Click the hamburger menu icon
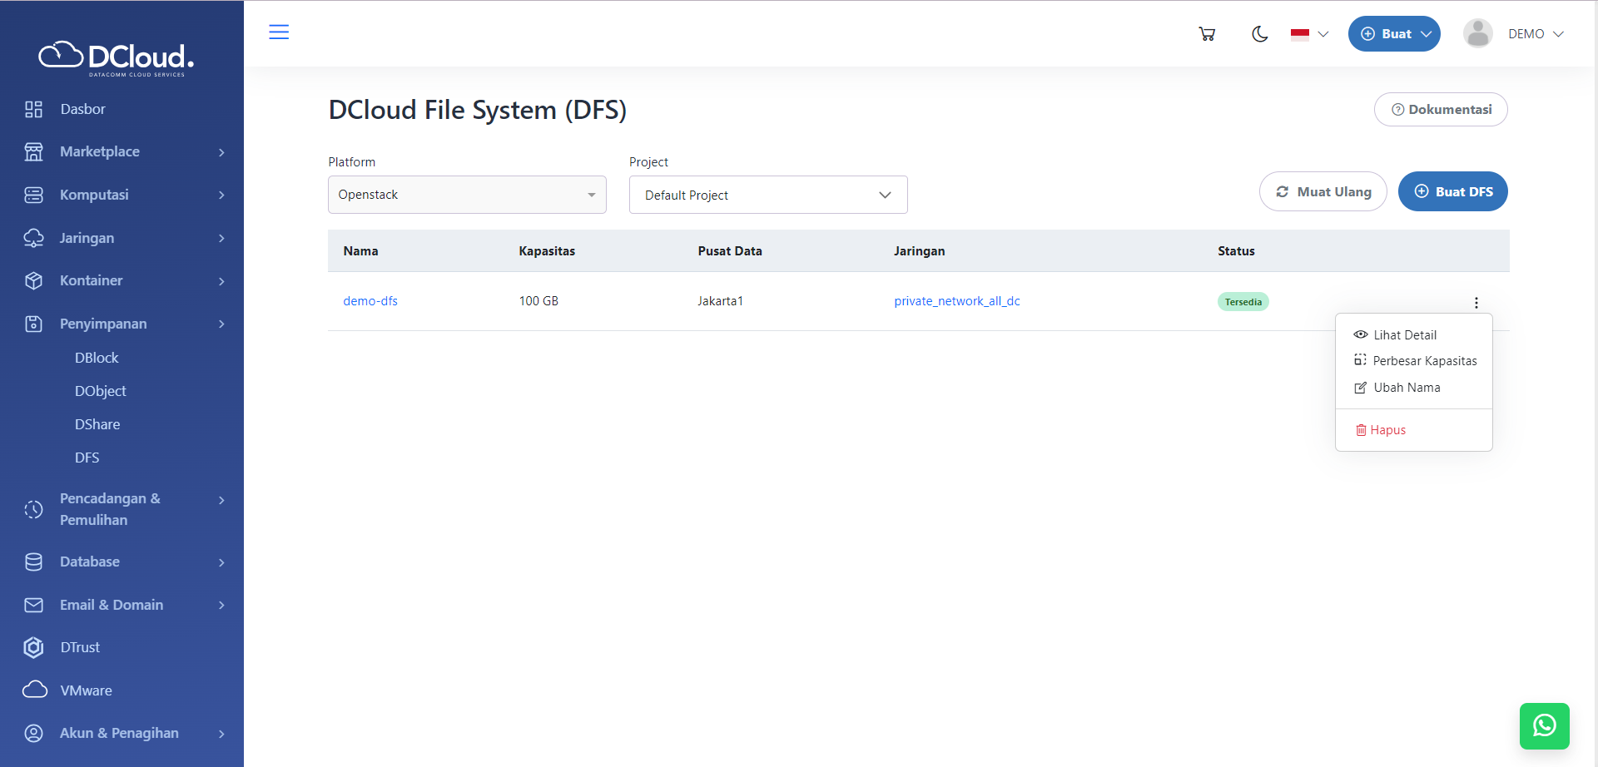 coord(279,32)
